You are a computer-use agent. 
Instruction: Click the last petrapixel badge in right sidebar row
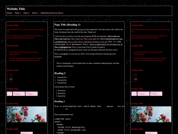(x=156, y=94)
